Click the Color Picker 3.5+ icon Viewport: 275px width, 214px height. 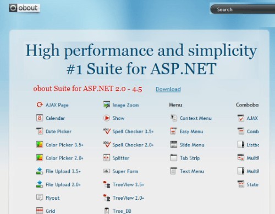[x=40, y=145]
